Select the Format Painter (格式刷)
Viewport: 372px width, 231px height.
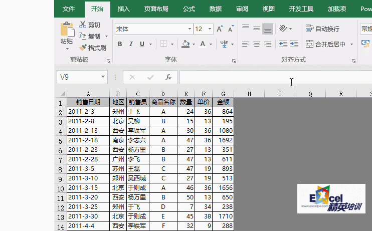pos(93,48)
